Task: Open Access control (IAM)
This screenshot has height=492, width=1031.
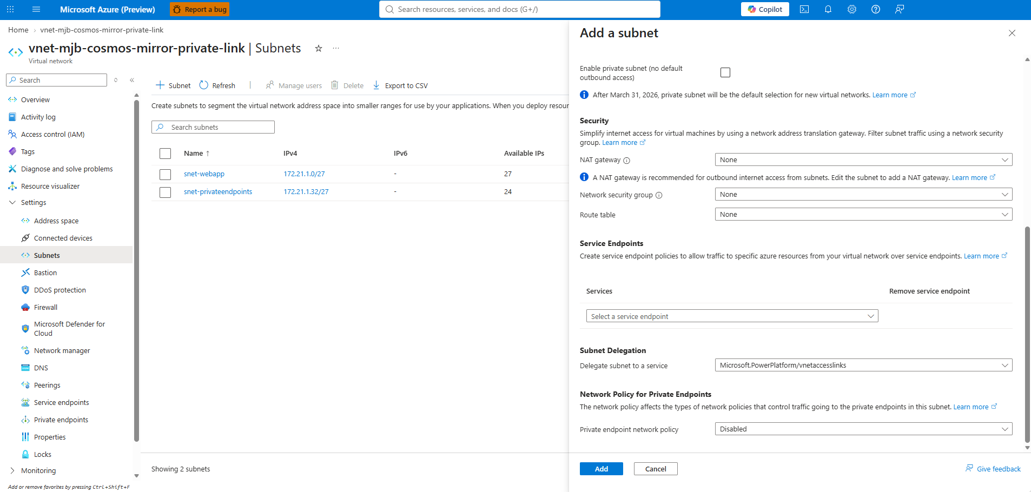Action: 53,134
